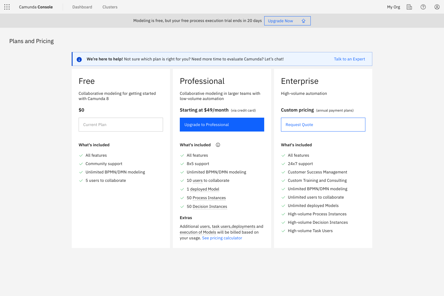Open the See pricing calculator link
The image size is (444, 296).
pyautogui.click(x=222, y=238)
